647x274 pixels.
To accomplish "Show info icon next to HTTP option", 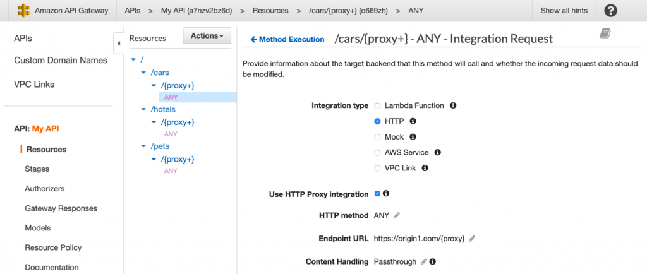I will click(413, 121).
